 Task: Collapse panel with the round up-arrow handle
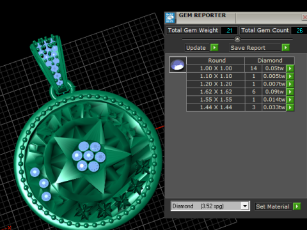(237, 39)
